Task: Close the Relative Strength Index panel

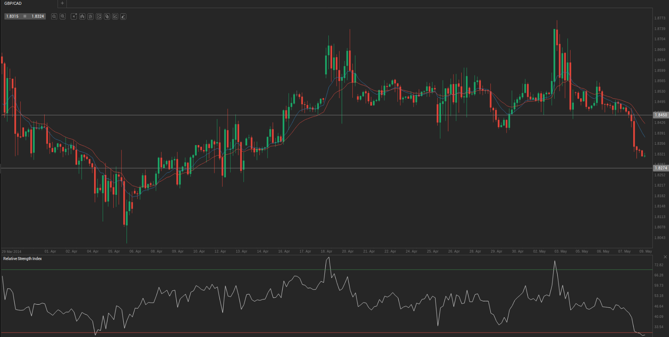Action: pos(665,257)
